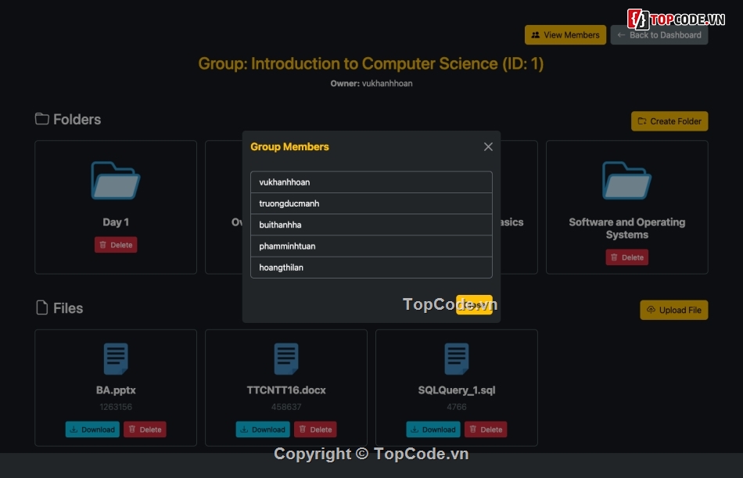Click the BA.pptx file icon

[116, 359]
